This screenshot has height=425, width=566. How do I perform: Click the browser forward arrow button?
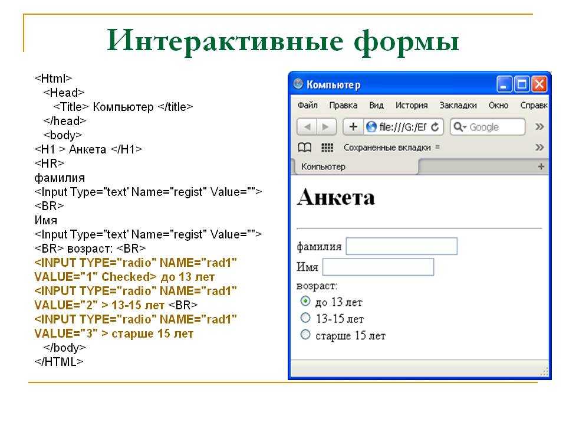[326, 127]
